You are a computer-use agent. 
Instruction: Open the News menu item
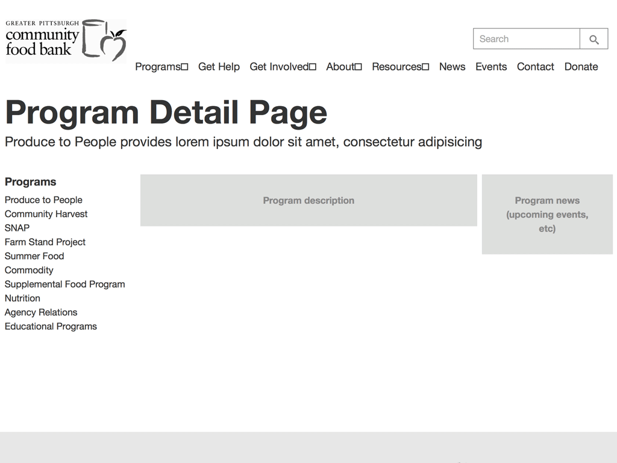(x=452, y=67)
